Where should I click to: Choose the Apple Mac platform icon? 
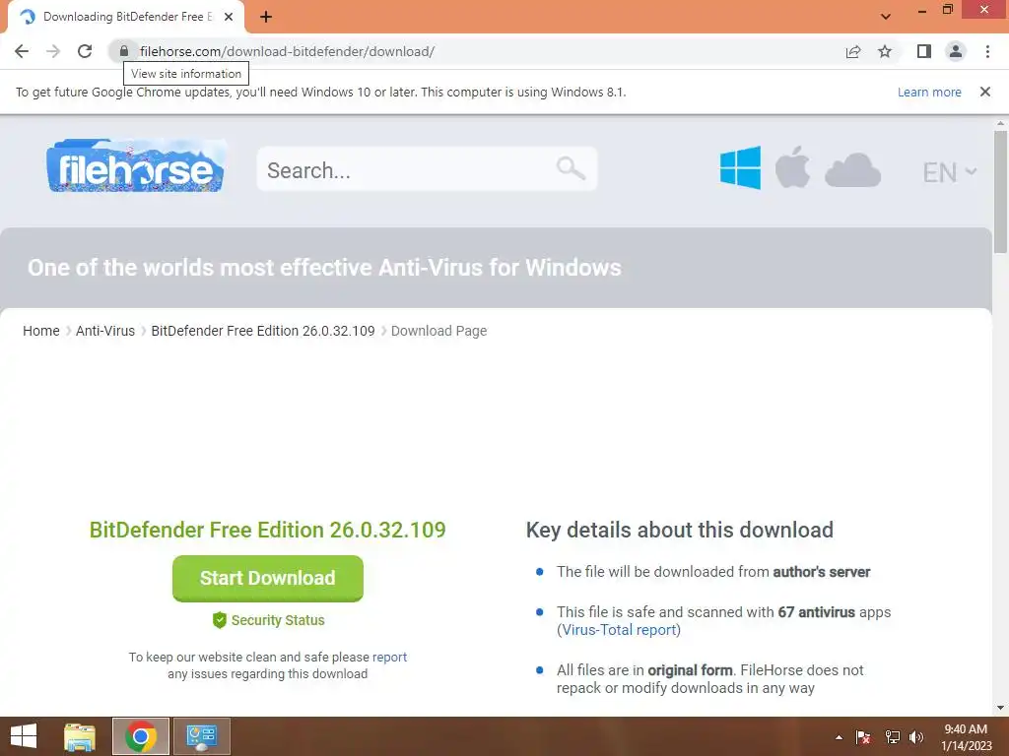(792, 167)
